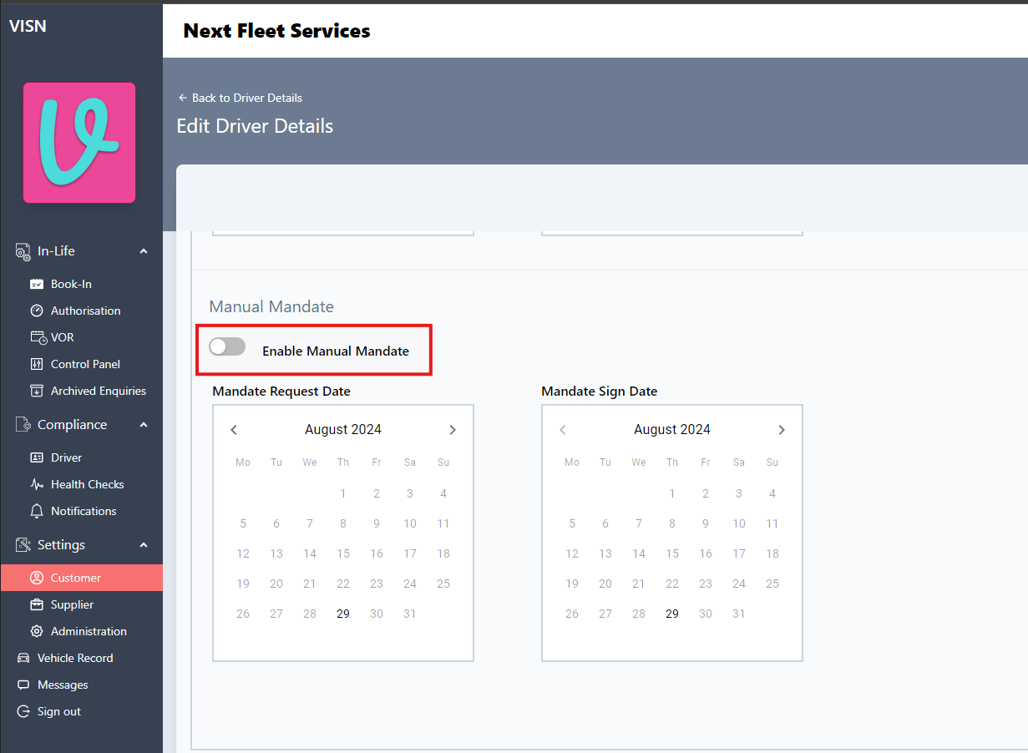Click the Driver ID card icon
The image size is (1028, 753).
tap(36, 457)
